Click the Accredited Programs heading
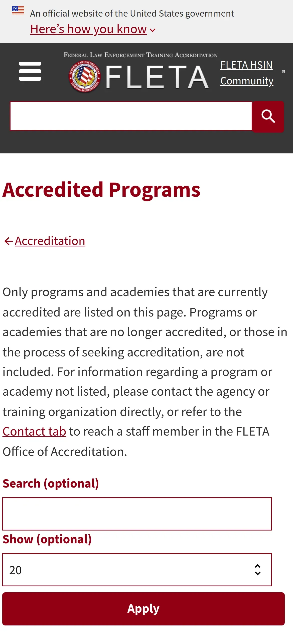The width and height of the screenshot is (293, 636). (101, 190)
